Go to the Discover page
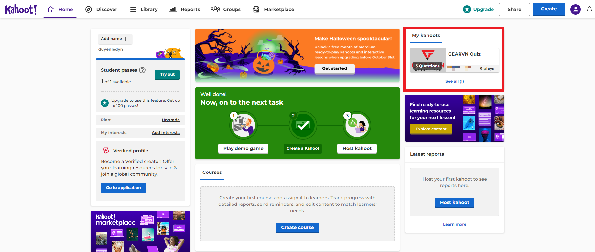Image resolution: width=595 pixels, height=252 pixels. tap(101, 9)
